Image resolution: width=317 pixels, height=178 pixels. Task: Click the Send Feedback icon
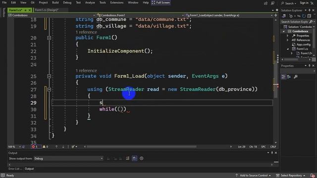(x=272, y=3)
